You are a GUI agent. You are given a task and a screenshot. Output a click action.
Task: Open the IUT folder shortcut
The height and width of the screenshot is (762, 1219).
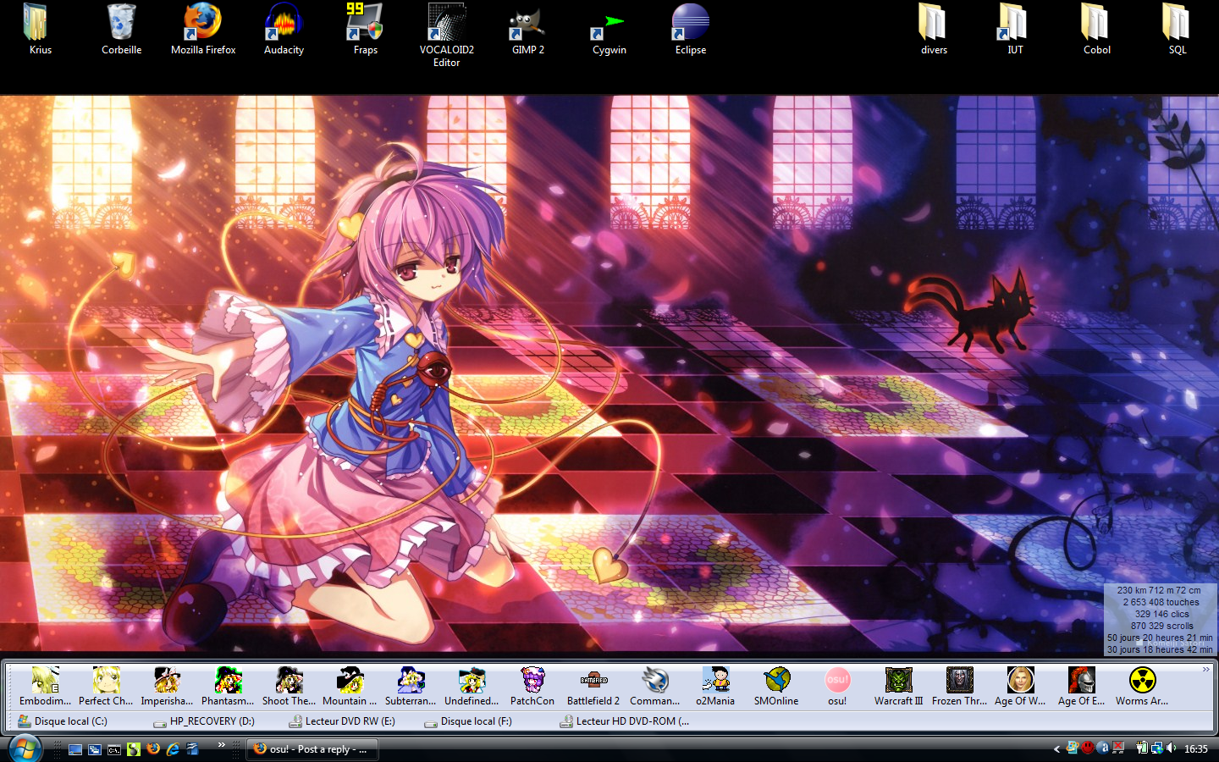[1015, 30]
